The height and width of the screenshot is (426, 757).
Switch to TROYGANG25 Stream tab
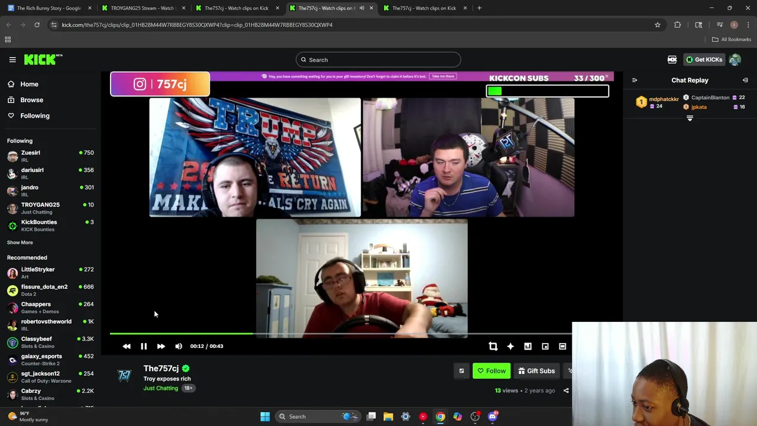(x=144, y=8)
